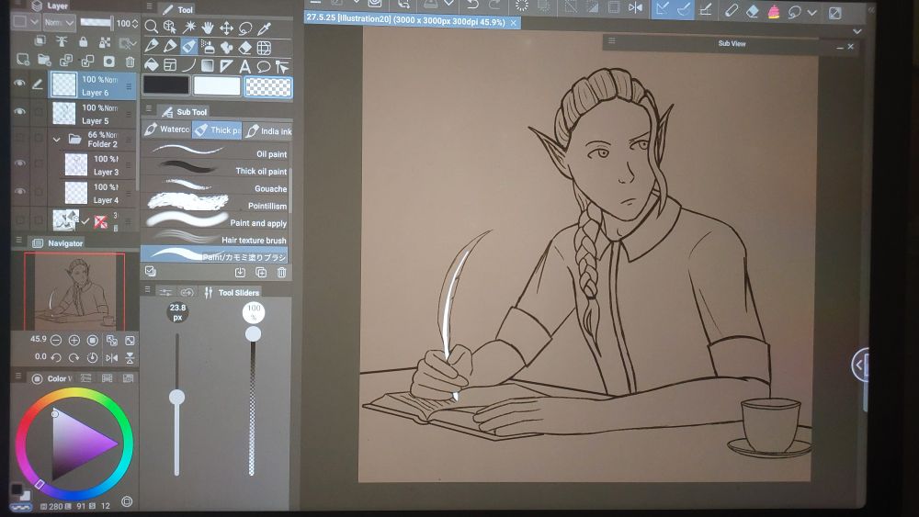Select the Decoration tool
This screenshot has height=517, width=919.
click(x=226, y=47)
